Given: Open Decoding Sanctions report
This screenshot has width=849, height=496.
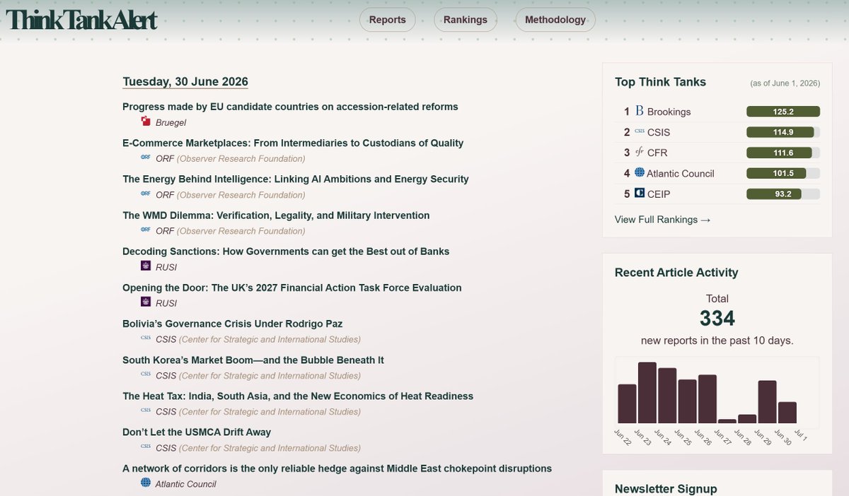Looking at the screenshot, I should [286, 251].
